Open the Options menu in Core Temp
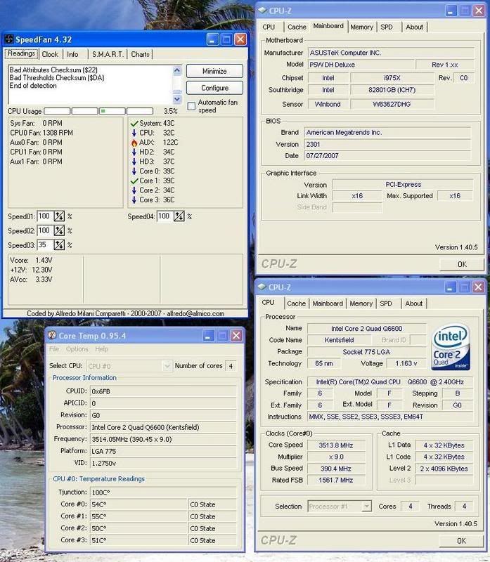Image resolution: width=490 pixels, height=562 pixels. click(x=77, y=349)
